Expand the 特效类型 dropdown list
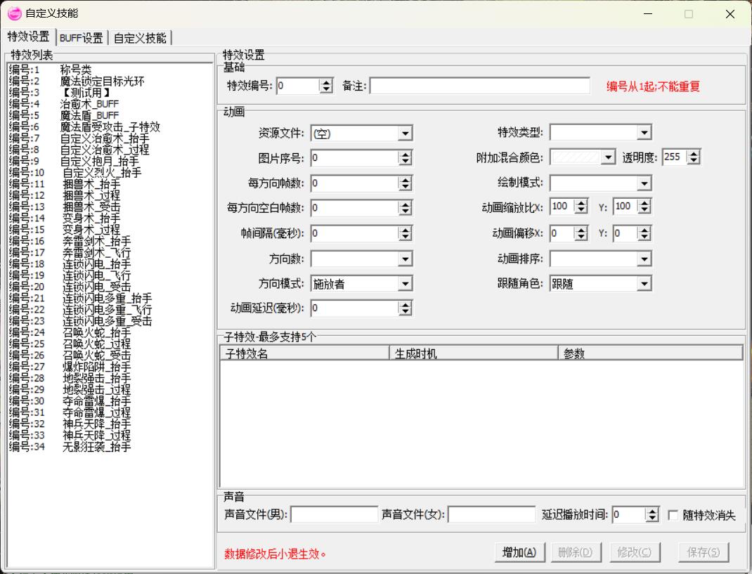The width and height of the screenshot is (752, 574). coord(644,132)
